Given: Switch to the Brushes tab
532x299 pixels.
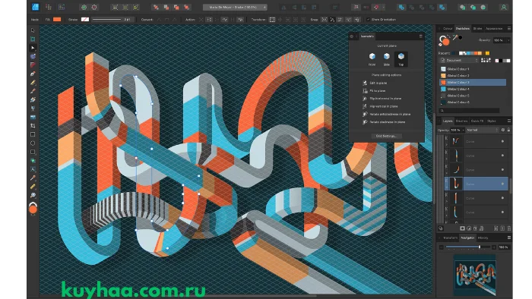Looking at the screenshot, I should (x=461, y=121).
